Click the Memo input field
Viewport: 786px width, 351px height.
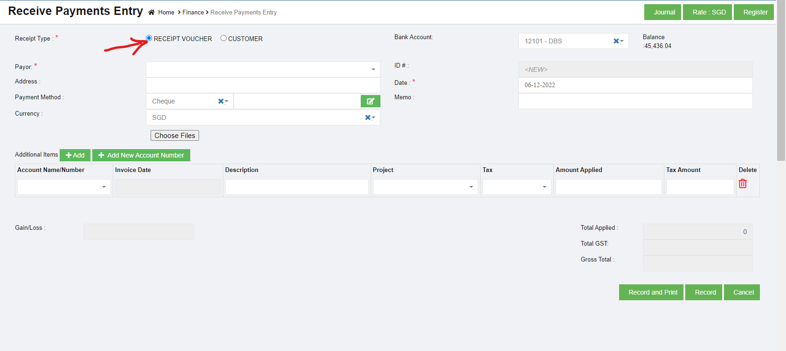(x=635, y=101)
